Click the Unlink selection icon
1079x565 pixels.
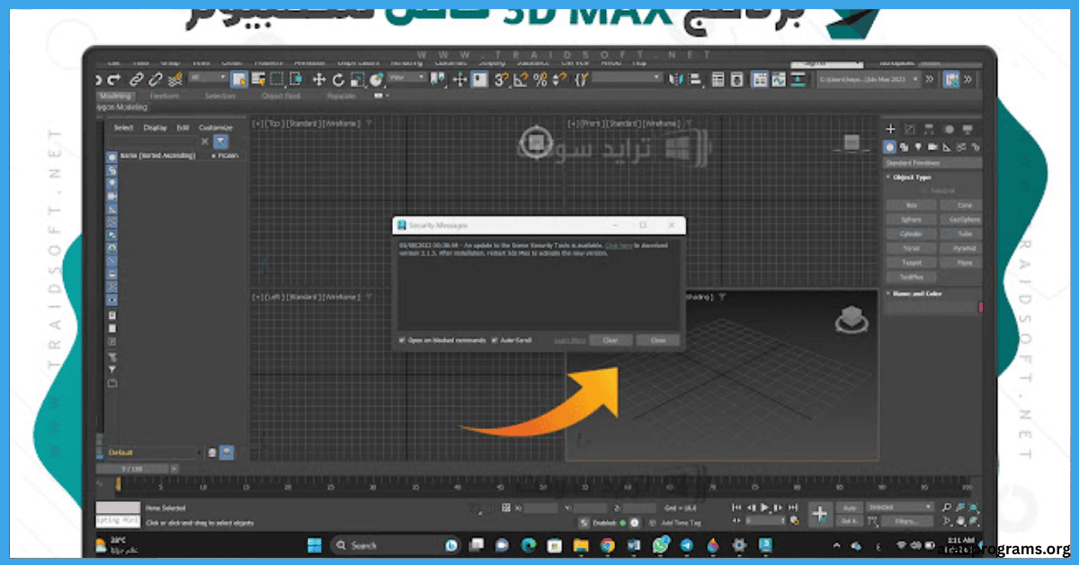click(x=156, y=79)
